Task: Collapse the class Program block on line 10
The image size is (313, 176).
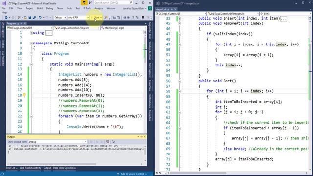Action: pos(31,54)
